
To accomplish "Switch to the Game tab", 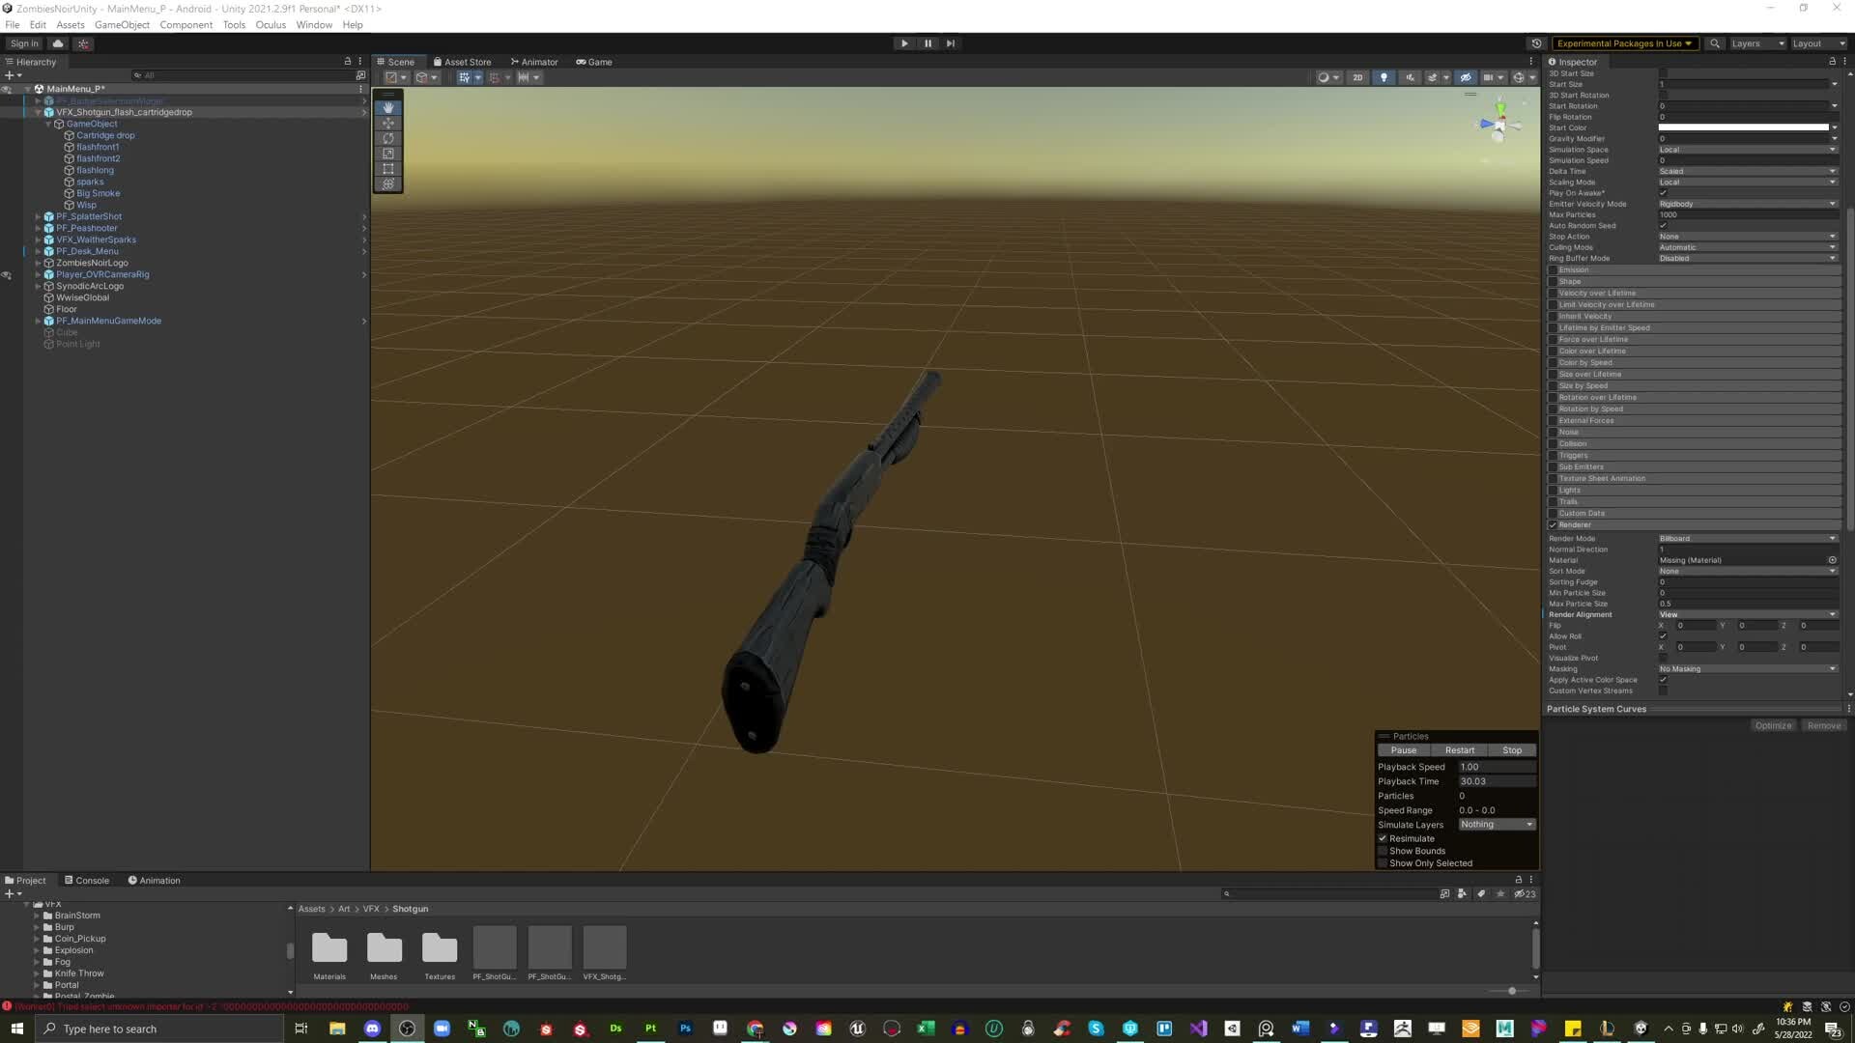I will click(594, 61).
